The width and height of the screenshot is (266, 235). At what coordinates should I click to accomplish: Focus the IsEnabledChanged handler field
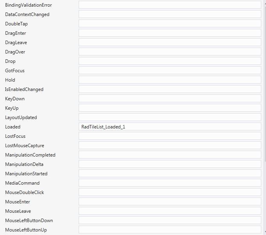[170, 89]
